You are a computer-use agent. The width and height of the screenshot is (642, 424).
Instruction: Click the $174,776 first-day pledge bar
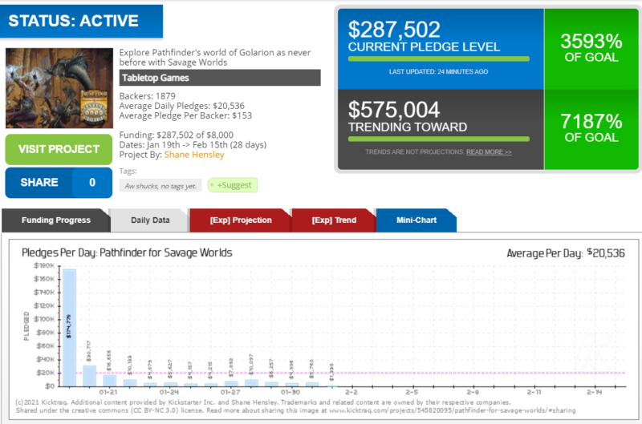click(69, 328)
